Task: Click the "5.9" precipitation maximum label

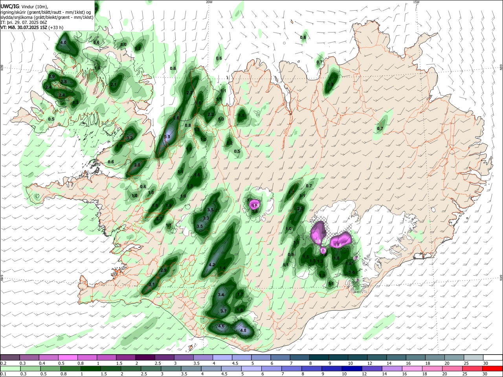Action: 167,137
